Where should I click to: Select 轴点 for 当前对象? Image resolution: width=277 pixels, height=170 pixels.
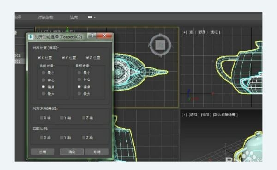(x=43, y=87)
